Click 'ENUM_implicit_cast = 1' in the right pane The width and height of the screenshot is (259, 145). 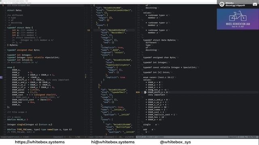click(x=161, y=114)
